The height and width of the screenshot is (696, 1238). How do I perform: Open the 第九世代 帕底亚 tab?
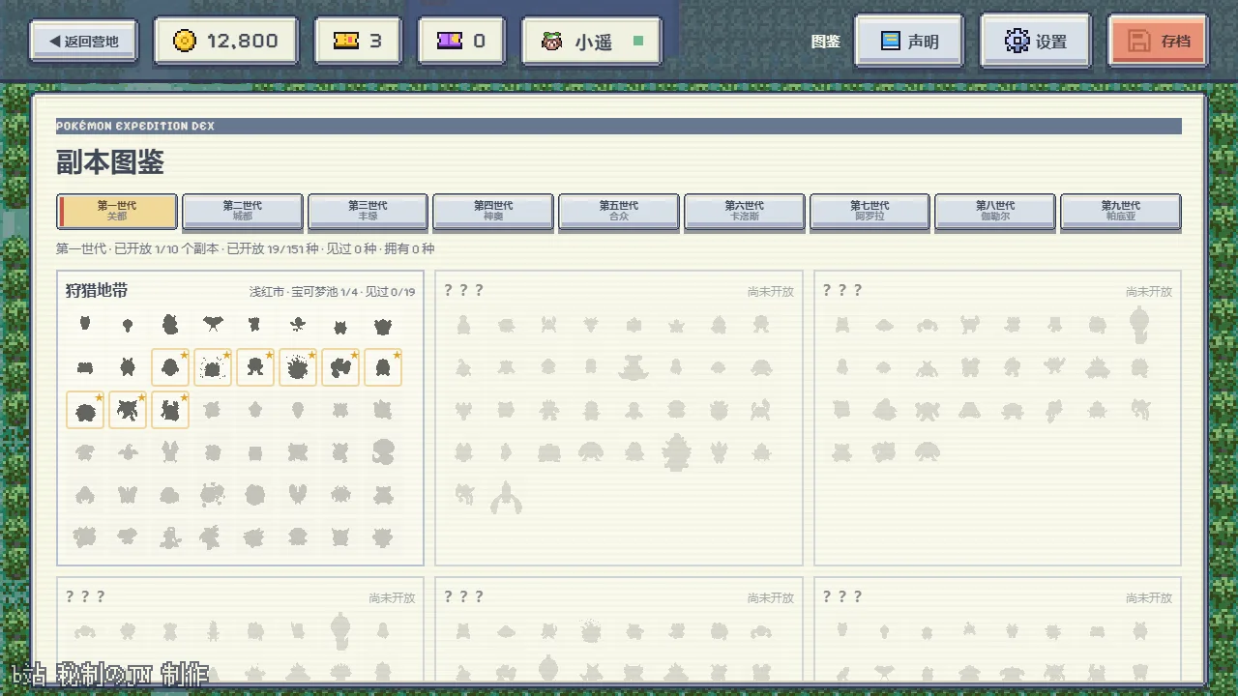coord(1120,211)
